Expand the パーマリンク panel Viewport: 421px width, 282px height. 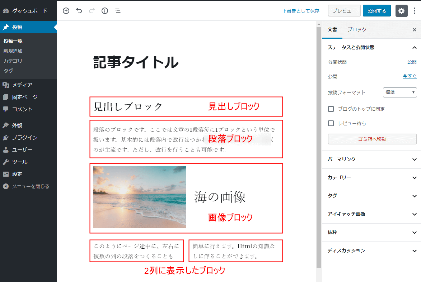click(372, 159)
